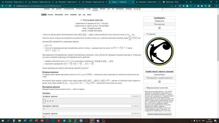Click the Terminators group logo image
Screen dimensions: 219x123
159,51
